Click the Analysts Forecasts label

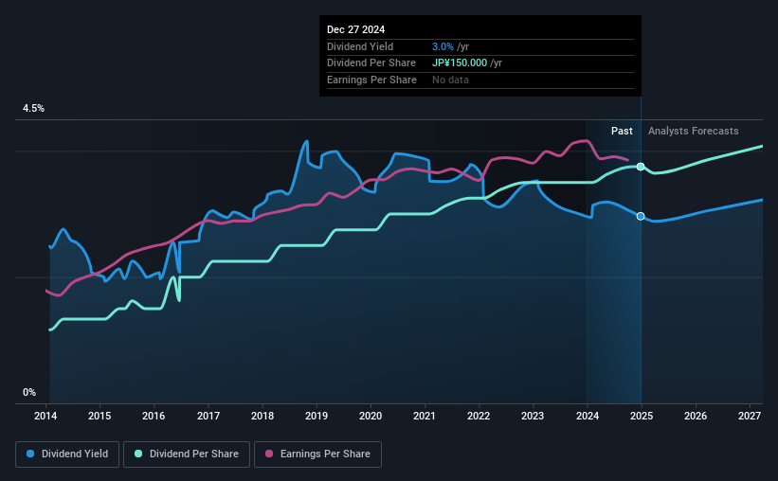click(x=693, y=131)
